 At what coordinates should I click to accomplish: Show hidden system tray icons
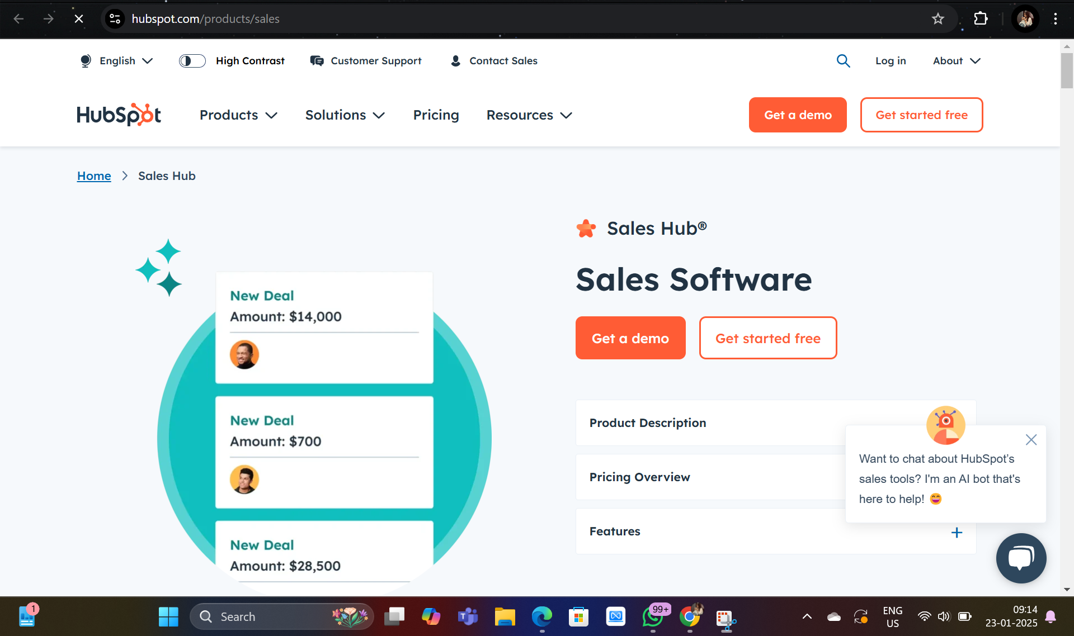click(x=807, y=616)
